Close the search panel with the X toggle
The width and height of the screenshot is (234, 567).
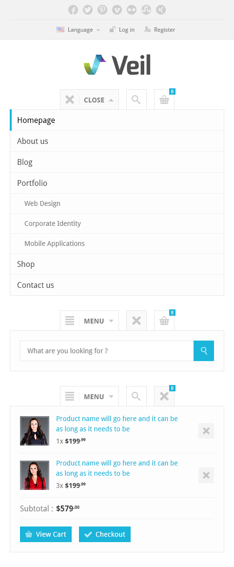point(136,321)
